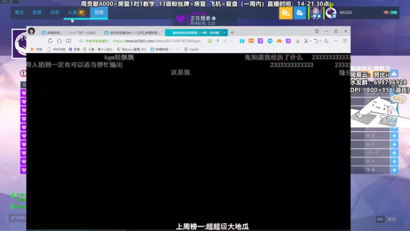This screenshot has width=410, height=231.
Task: Open a new browser tab
Action: coord(232,33)
